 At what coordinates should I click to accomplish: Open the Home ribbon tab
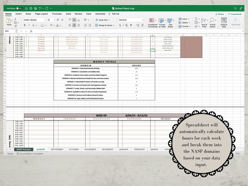8,14
